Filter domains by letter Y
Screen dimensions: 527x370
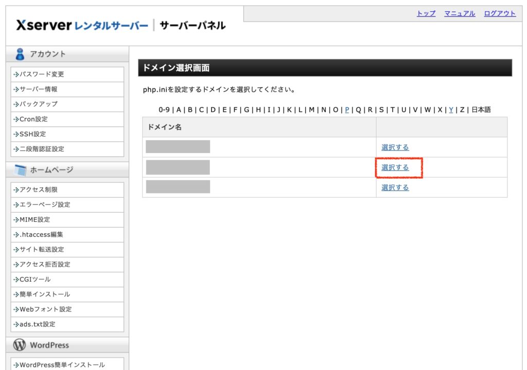pos(451,110)
